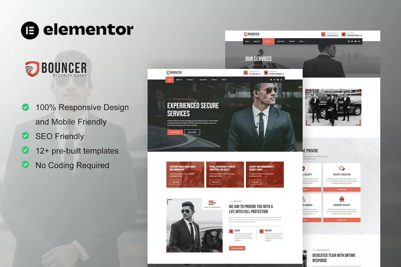The image size is (401, 267).
Task: Click the email envelope icon in front homepage header
Action: [x=266, y=73]
